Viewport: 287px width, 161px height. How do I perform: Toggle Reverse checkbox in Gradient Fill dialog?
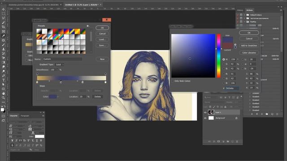click(26, 60)
